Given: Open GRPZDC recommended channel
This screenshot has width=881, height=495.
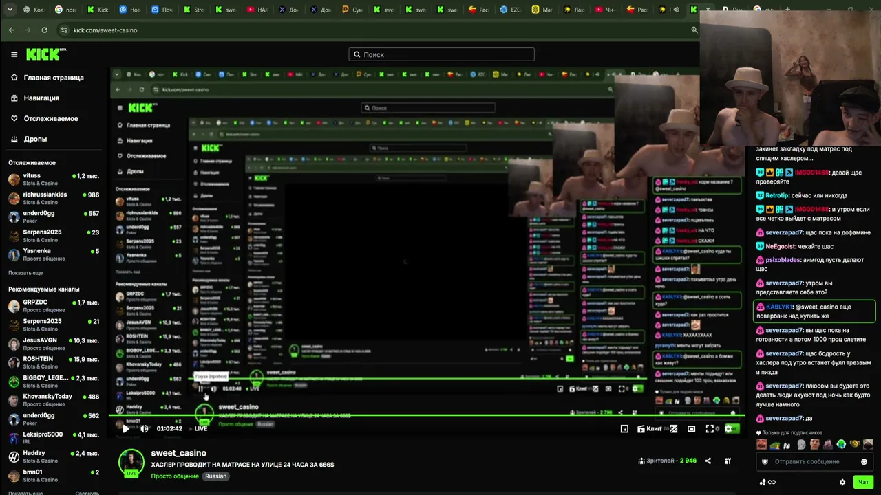Looking at the screenshot, I should [54, 306].
